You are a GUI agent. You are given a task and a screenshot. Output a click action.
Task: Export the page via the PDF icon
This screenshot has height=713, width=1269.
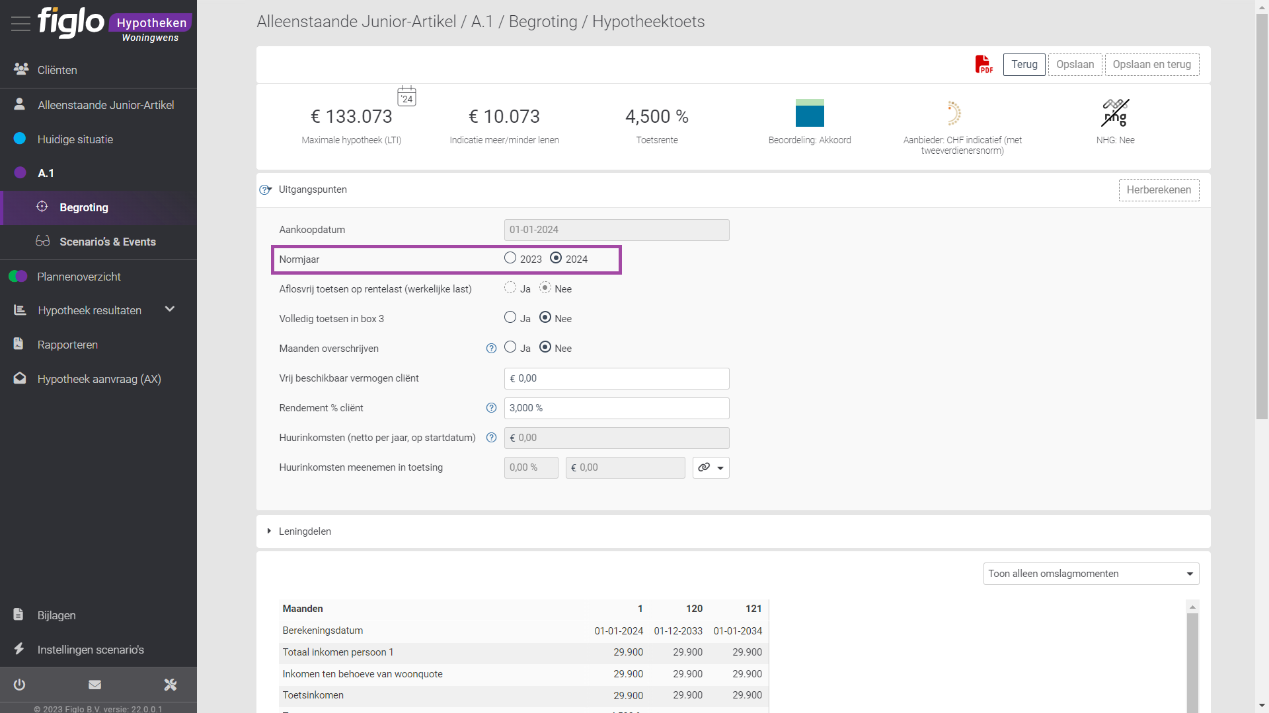point(983,64)
